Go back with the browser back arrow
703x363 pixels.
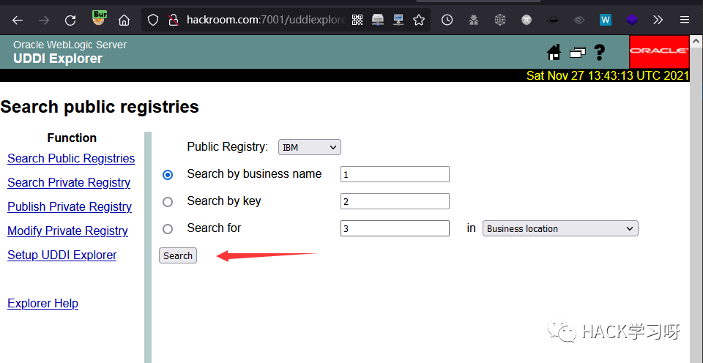tap(17, 20)
